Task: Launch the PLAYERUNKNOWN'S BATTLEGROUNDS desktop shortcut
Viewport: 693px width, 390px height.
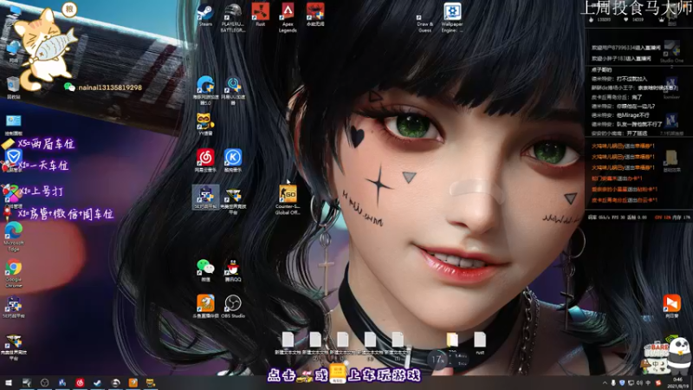Action: [x=233, y=17]
